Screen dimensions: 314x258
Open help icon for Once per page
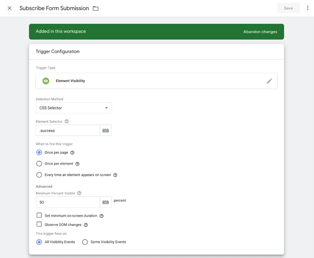coord(72,153)
